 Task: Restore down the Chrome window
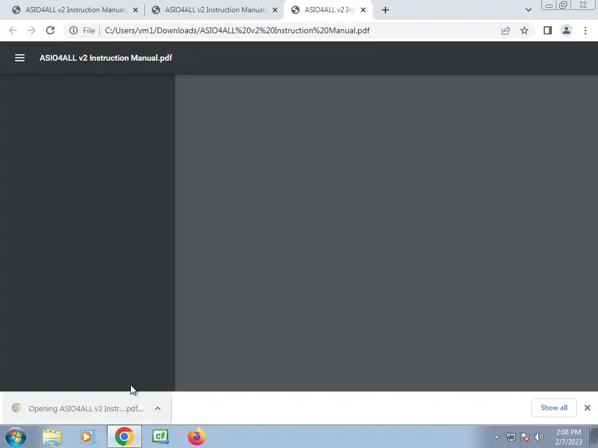point(563,5)
